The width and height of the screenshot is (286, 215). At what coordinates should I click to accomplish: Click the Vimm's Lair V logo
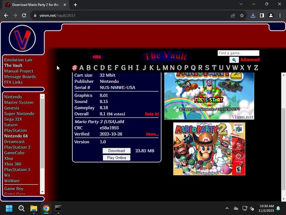pyautogui.click(x=22, y=38)
